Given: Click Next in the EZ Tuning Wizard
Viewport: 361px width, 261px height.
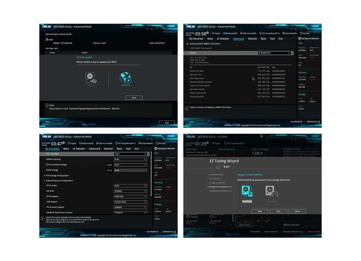Looking at the screenshot, I should point(278,211).
